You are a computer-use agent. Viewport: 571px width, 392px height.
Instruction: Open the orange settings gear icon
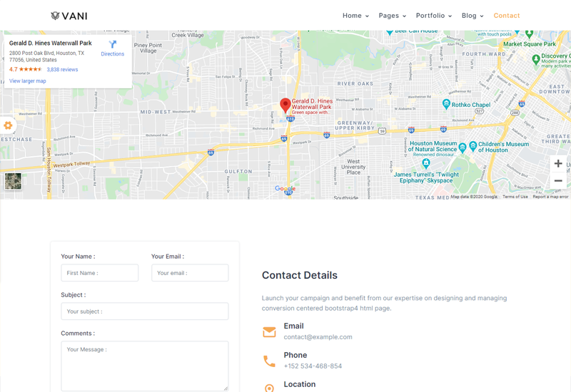pos(8,125)
